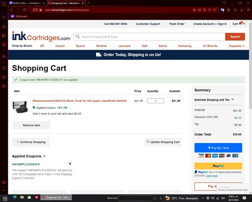This screenshot has width=252, height=202.
Task: Search in tabs with magnifier icon
Action: [x=224, y=3]
